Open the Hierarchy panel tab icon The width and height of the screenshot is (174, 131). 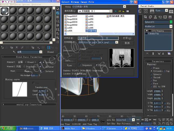click(155, 17)
